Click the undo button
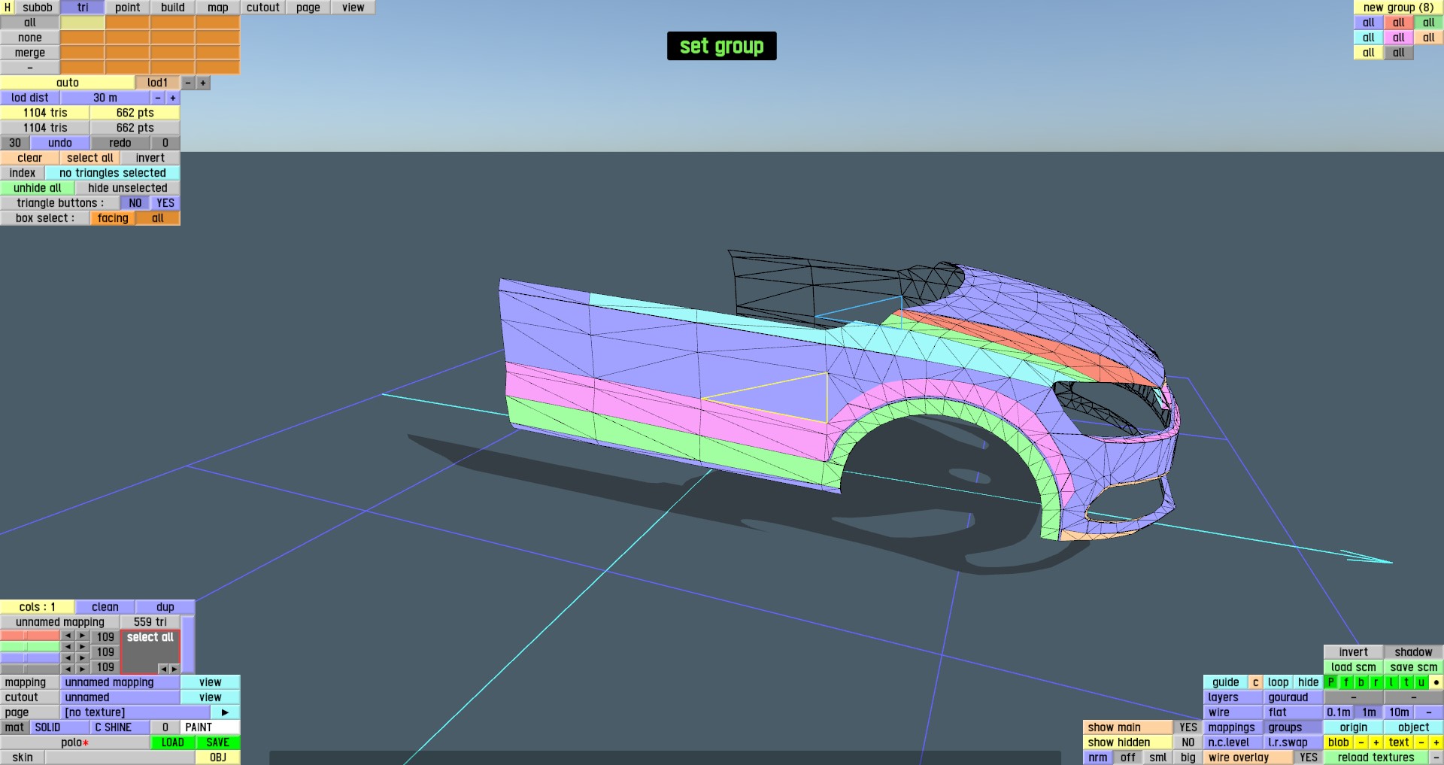Screen dimensions: 1444x765 click(60, 143)
